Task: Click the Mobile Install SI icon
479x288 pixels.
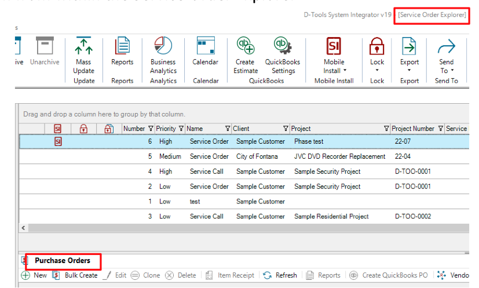Action: 334,46
